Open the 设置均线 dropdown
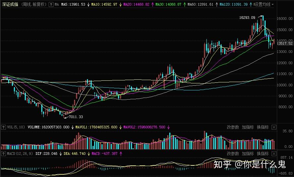Viewport: 294px width, 177px height. (264, 4)
